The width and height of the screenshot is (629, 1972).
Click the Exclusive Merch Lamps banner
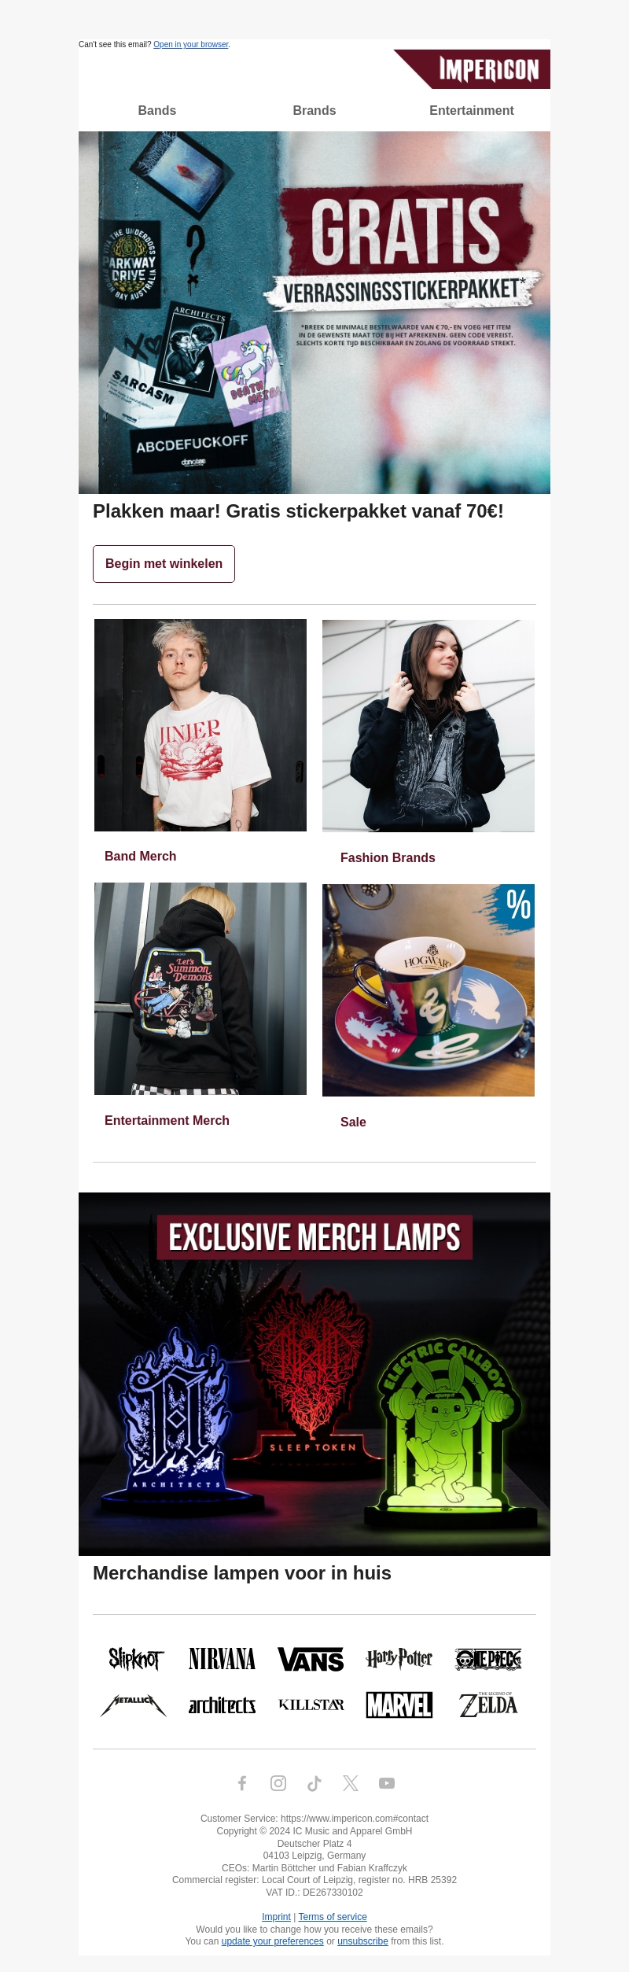[314, 1374]
